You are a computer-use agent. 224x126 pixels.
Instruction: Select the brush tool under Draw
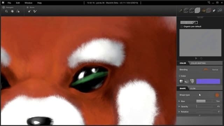click(x=29, y=11)
